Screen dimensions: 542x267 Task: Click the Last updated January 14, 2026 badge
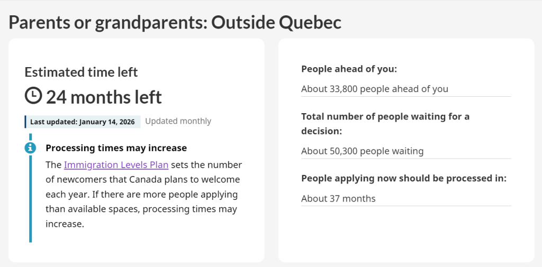(x=82, y=122)
